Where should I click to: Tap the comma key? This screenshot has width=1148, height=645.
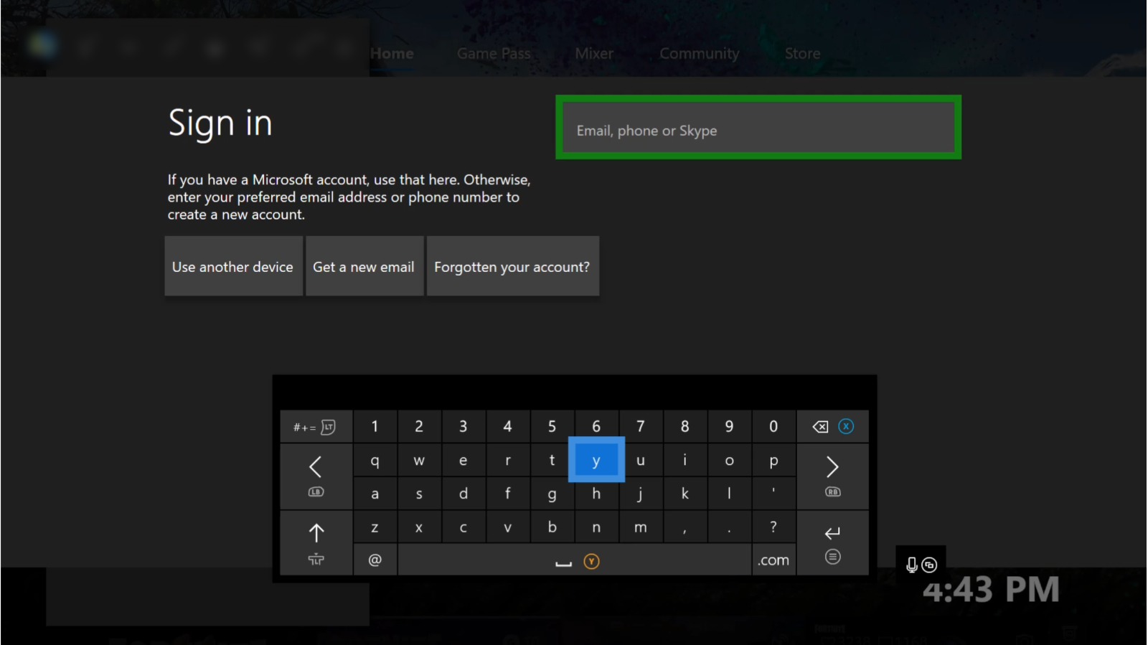(685, 527)
